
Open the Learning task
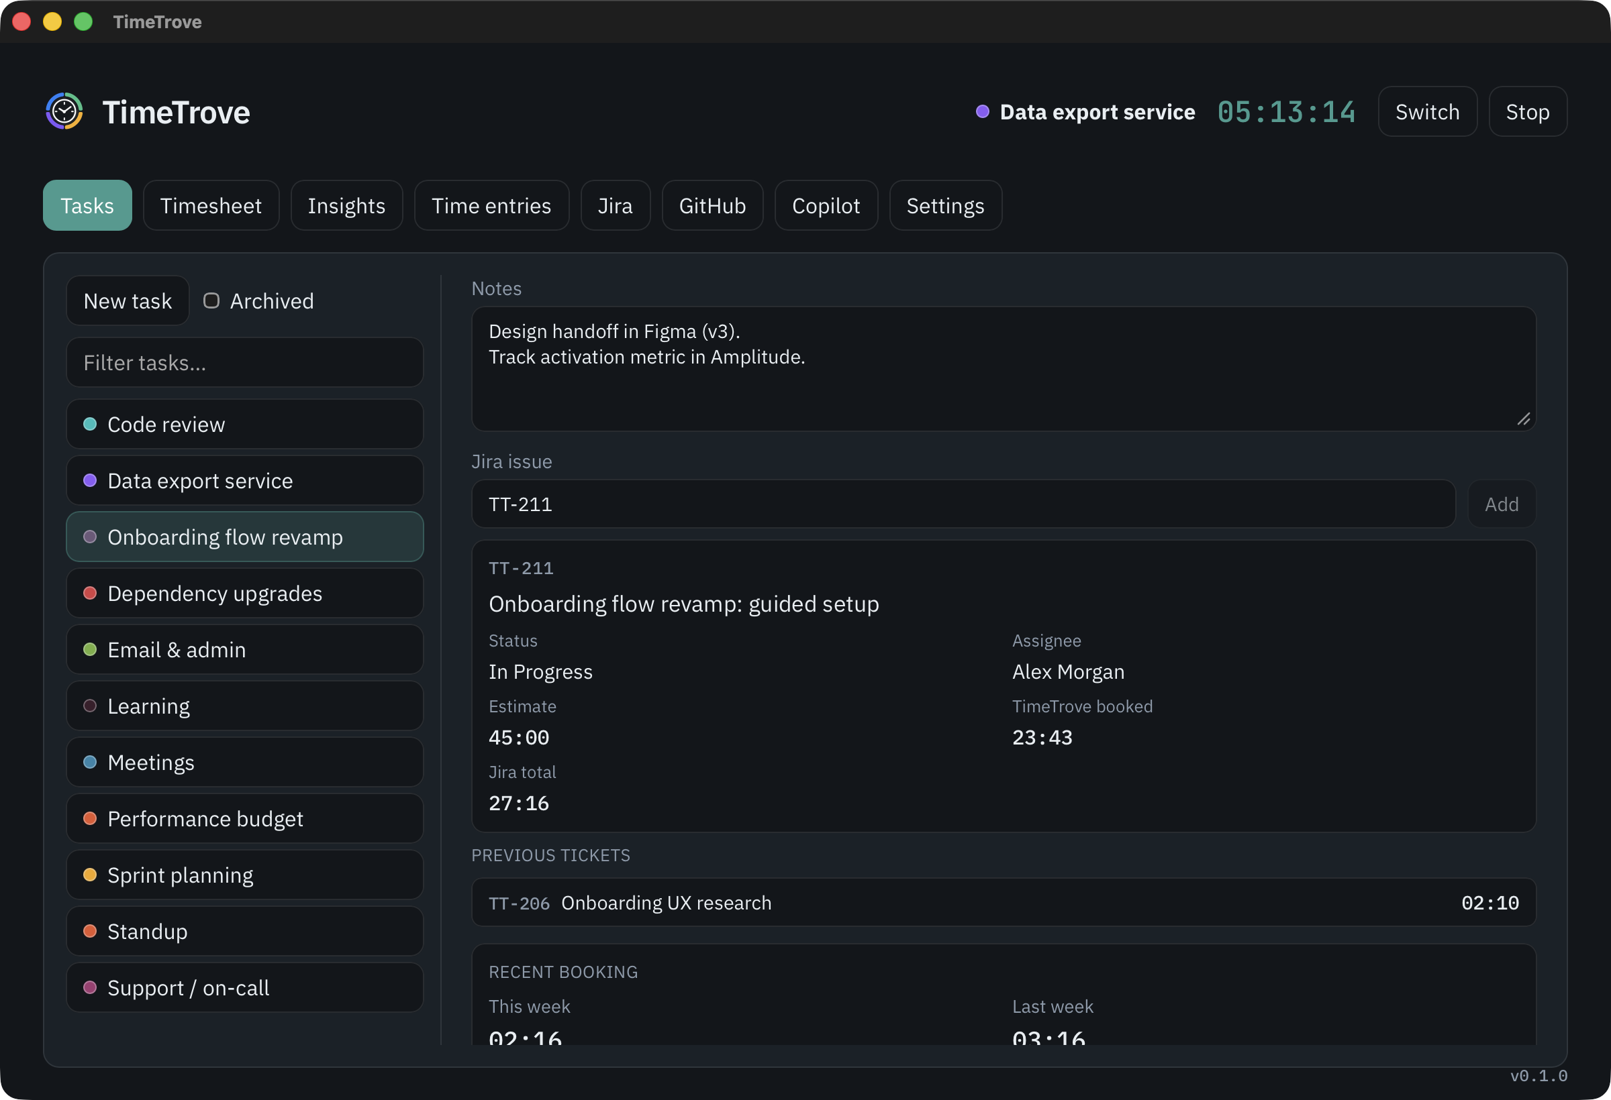coord(245,706)
